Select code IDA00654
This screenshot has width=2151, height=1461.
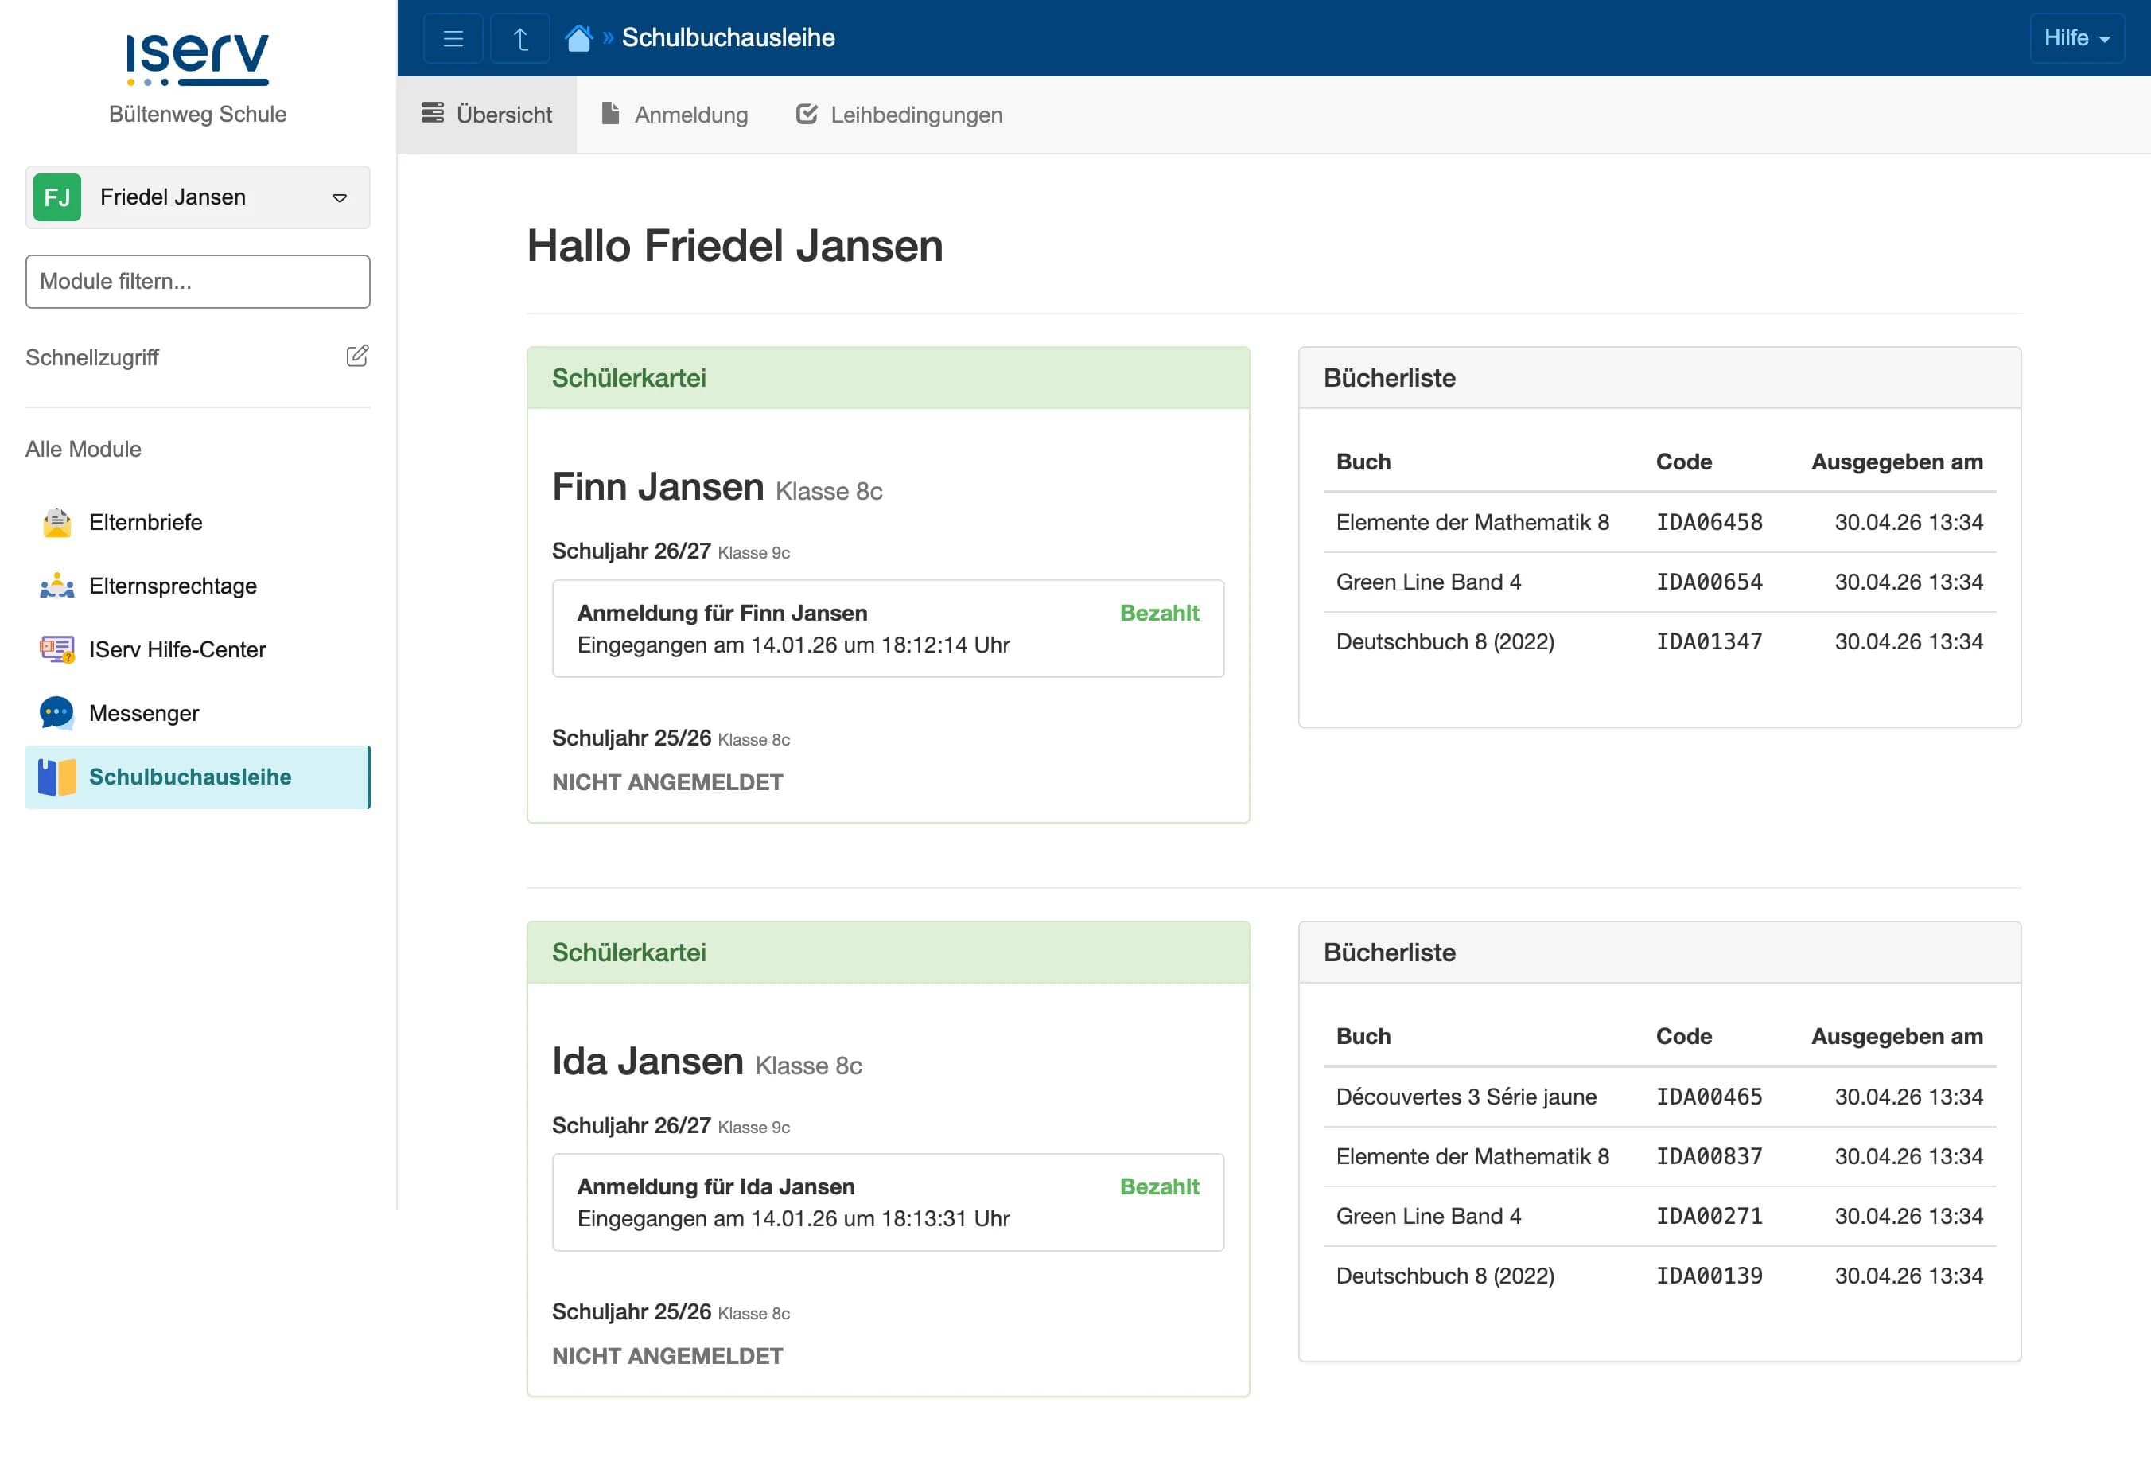pyautogui.click(x=1709, y=582)
